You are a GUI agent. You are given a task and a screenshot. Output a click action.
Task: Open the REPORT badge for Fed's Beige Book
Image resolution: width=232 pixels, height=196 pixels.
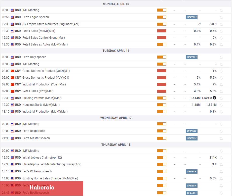click(x=191, y=131)
